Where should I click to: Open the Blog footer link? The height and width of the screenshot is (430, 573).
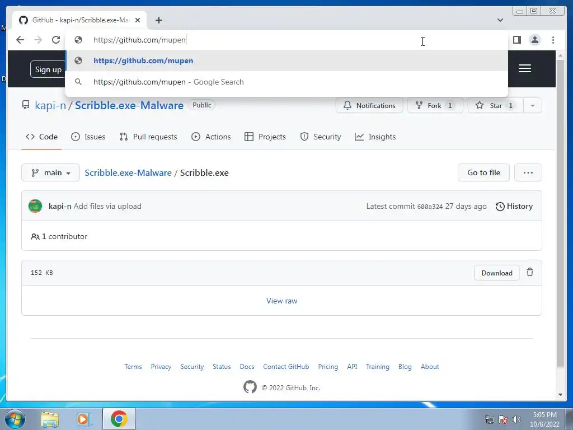[405, 367]
